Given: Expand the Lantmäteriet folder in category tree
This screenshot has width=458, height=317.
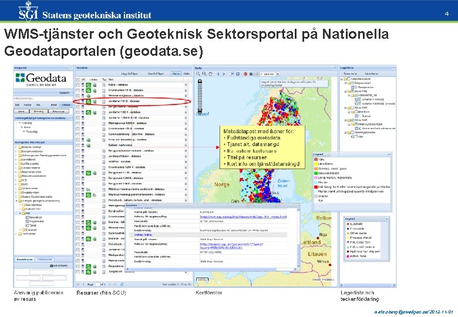Looking at the screenshot, I should tap(16, 160).
